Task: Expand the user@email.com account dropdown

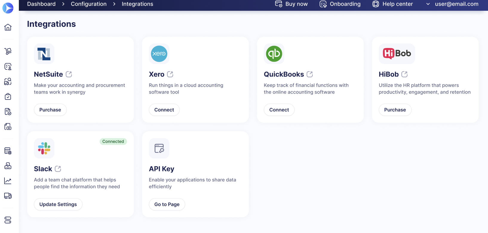Action: pyautogui.click(x=452, y=4)
